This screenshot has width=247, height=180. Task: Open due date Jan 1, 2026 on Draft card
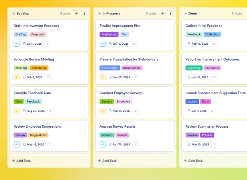click(x=32, y=44)
